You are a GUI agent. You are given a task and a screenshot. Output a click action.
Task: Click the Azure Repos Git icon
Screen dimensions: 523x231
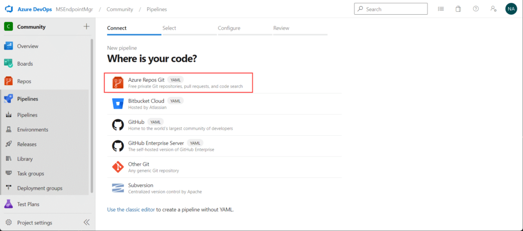tap(118, 83)
